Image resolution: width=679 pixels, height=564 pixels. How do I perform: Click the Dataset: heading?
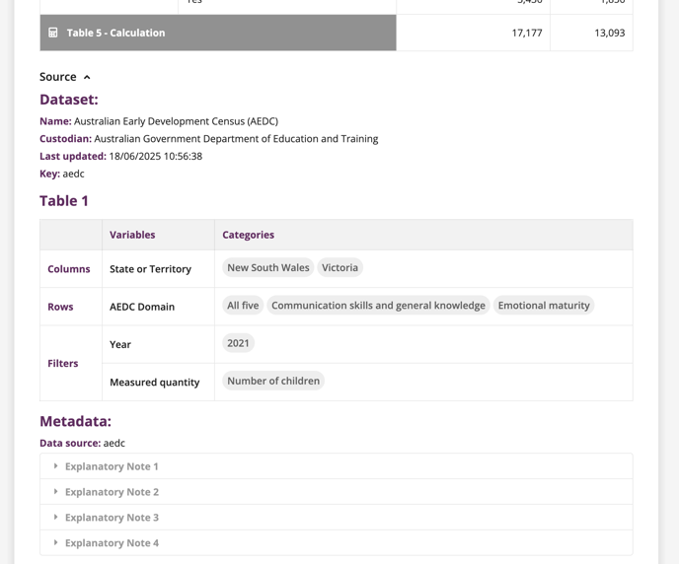[x=69, y=100]
